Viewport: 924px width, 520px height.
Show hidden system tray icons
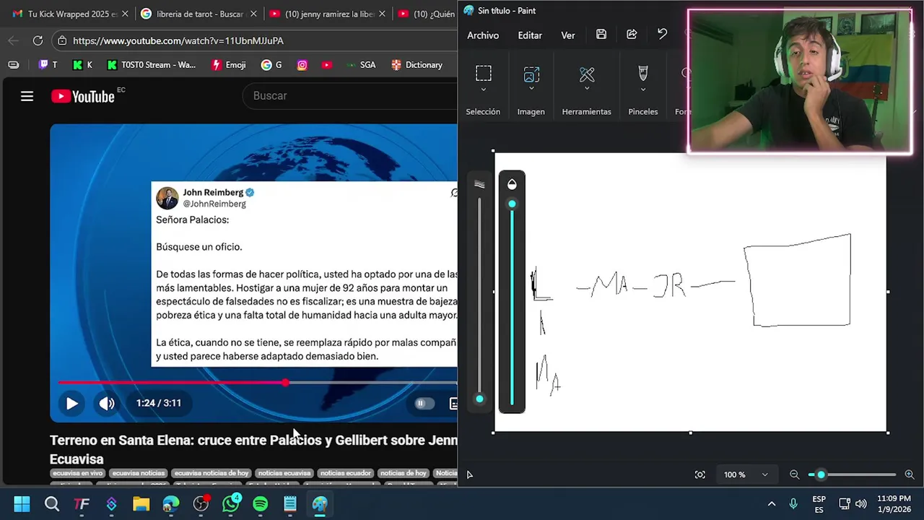[771, 503]
